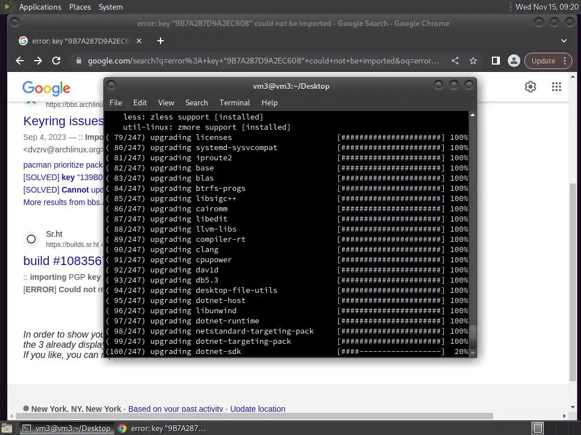Click the URL address field

(x=263, y=61)
